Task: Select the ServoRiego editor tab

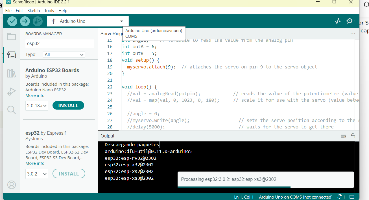Action: [111, 34]
